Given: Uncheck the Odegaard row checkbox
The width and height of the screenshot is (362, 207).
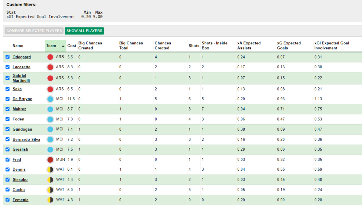Looking at the screenshot, I should tap(8, 57).
